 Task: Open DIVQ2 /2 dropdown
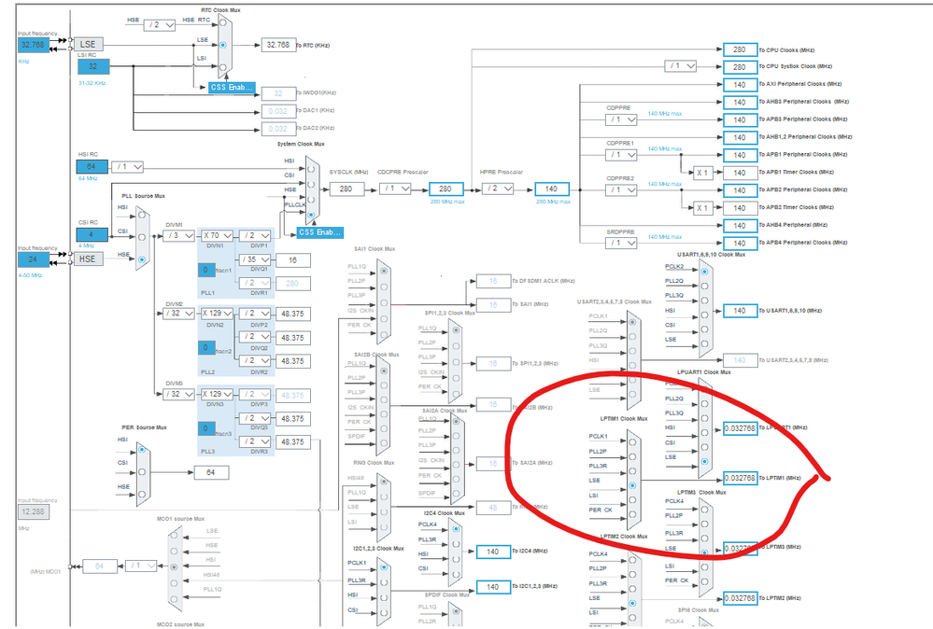pos(255,337)
